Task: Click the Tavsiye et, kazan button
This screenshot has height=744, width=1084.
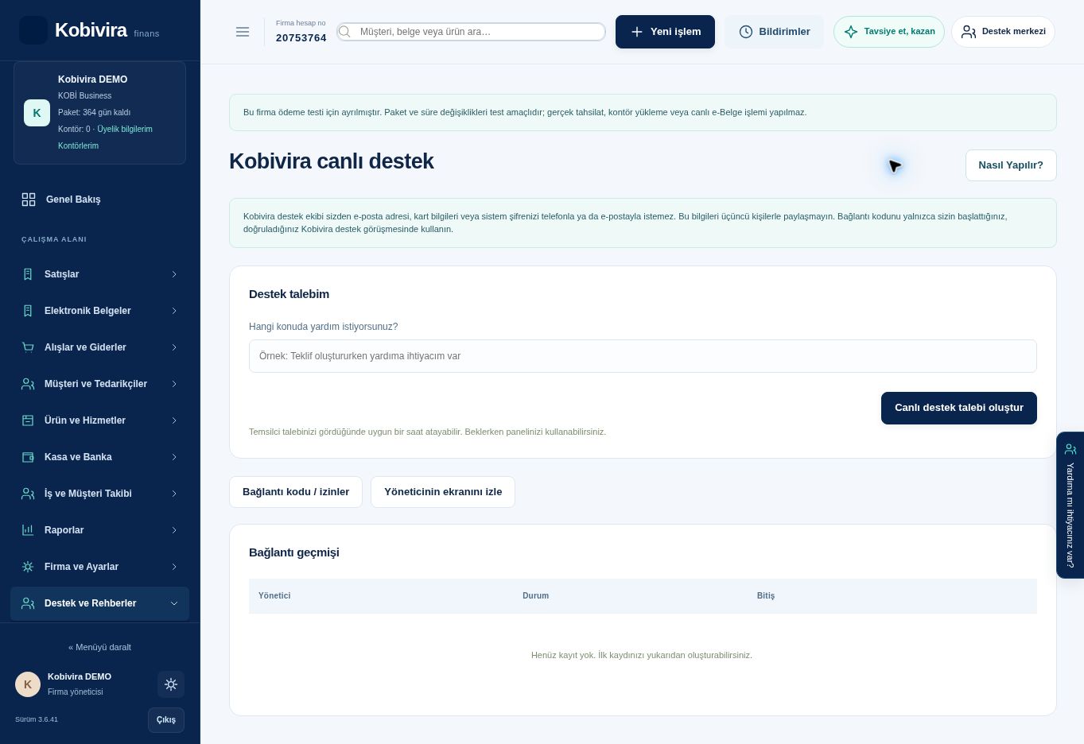Action: tap(889, 32)
